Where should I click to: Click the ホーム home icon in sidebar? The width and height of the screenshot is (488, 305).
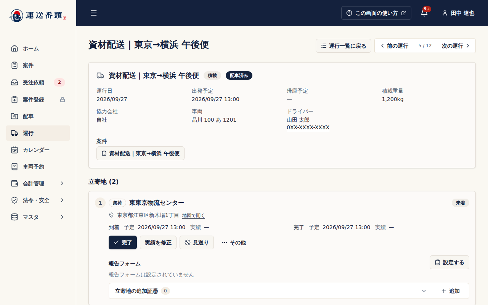click(x=14, y=48)
